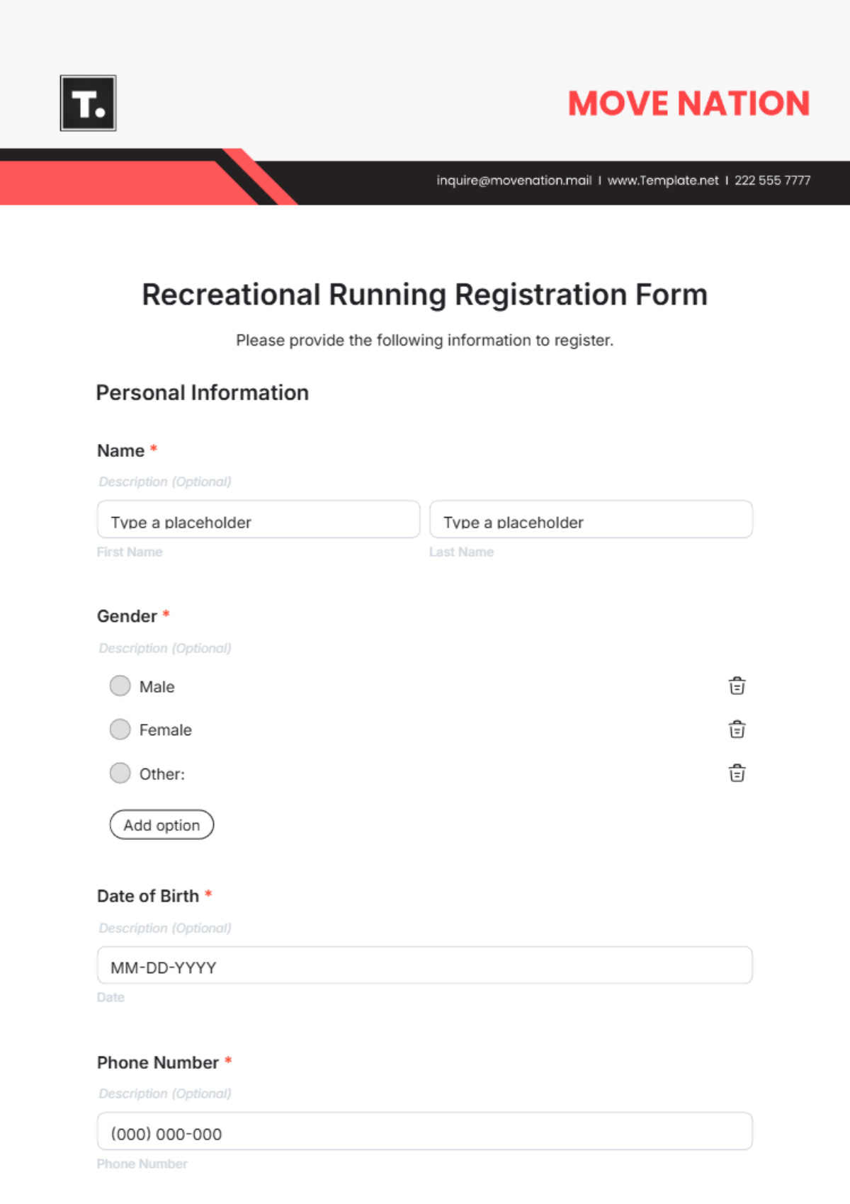This screenshot has width=850, height=1204.
Task: Open the www.Template.net link
Action: point(663,181)
